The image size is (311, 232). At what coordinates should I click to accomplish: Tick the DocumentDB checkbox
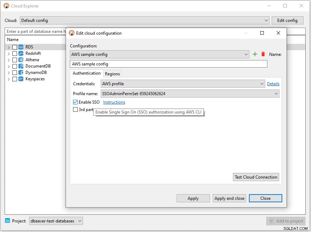point(15,66)
